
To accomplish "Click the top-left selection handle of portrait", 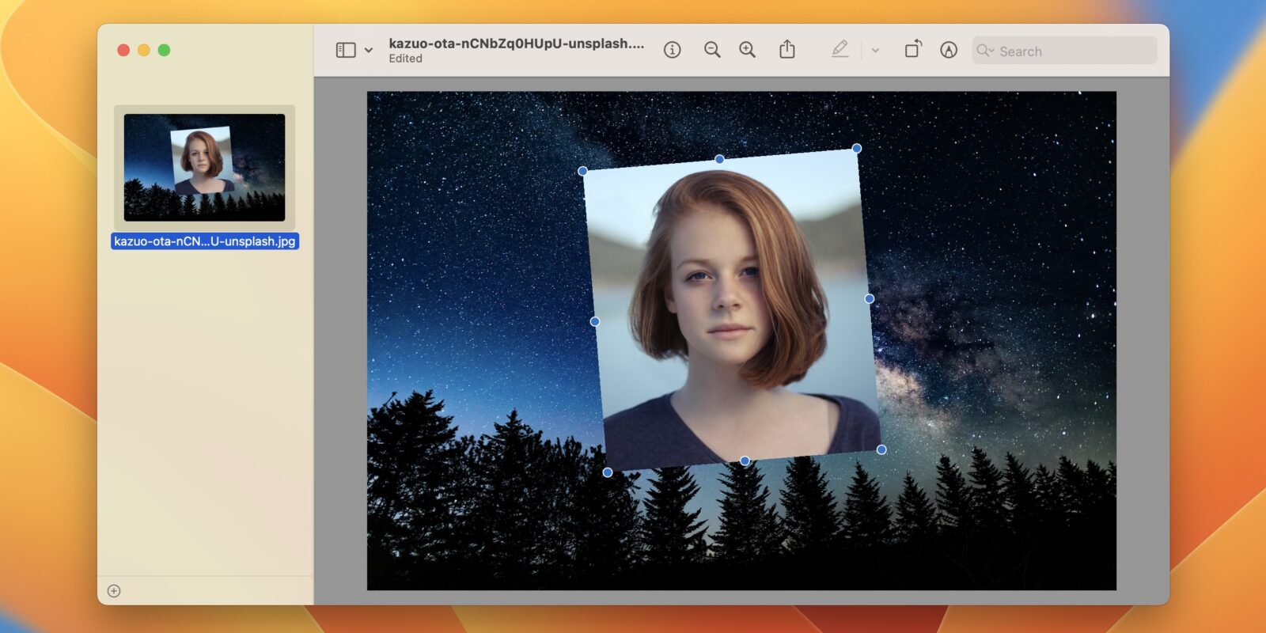I will 583,171.
